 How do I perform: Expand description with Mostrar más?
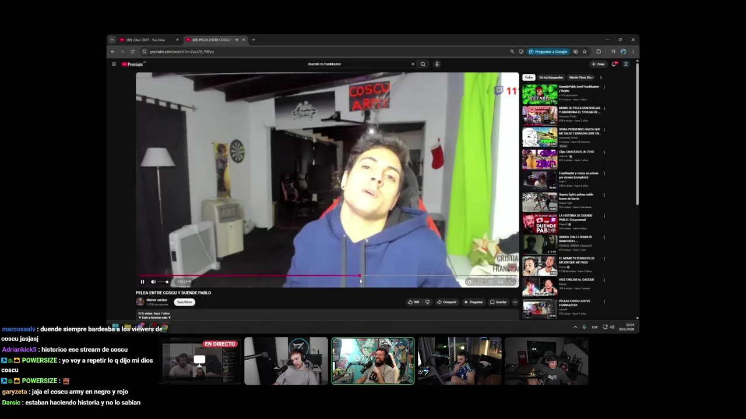155,318
